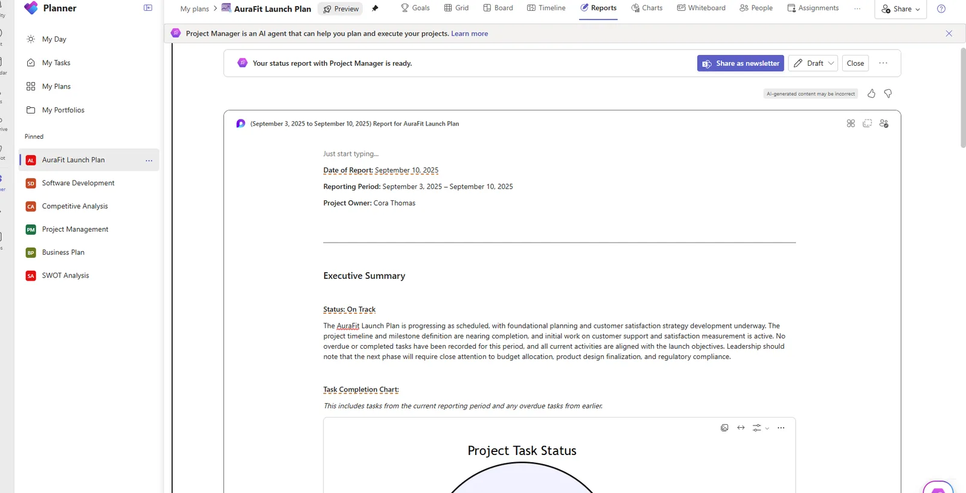Click Share as newsletter button
966x493 pixels.
pyautogui.click(x=740, y=63)
